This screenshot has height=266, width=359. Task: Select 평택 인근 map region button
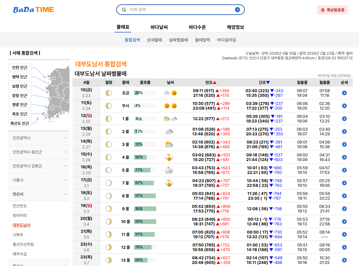click(20, 77)
